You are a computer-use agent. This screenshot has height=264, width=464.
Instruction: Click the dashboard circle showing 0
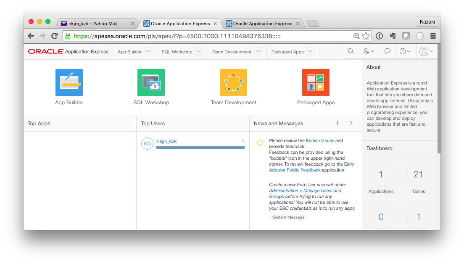[x=381, y=217]
